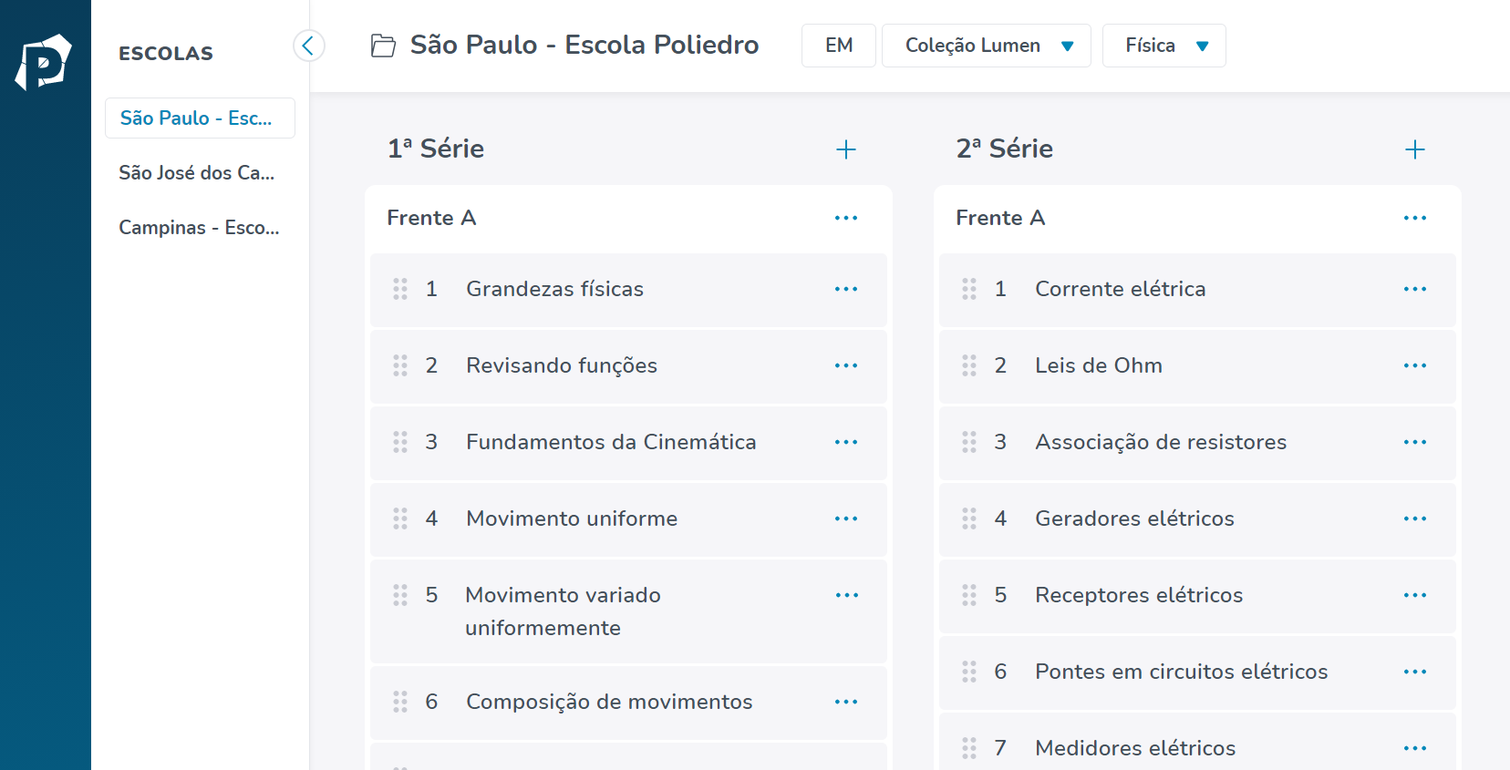Image resolution: width=1510 pixels, height=770 pixels.
Task: Open options menu for 2ª Série Frente A
Action: [x=1415, y=218]
